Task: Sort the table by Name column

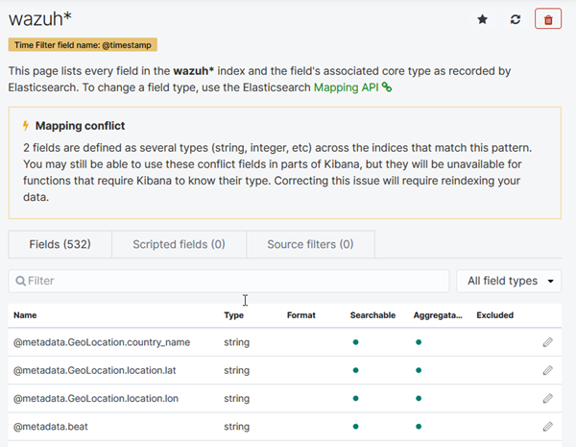Action: click(25, 315)
